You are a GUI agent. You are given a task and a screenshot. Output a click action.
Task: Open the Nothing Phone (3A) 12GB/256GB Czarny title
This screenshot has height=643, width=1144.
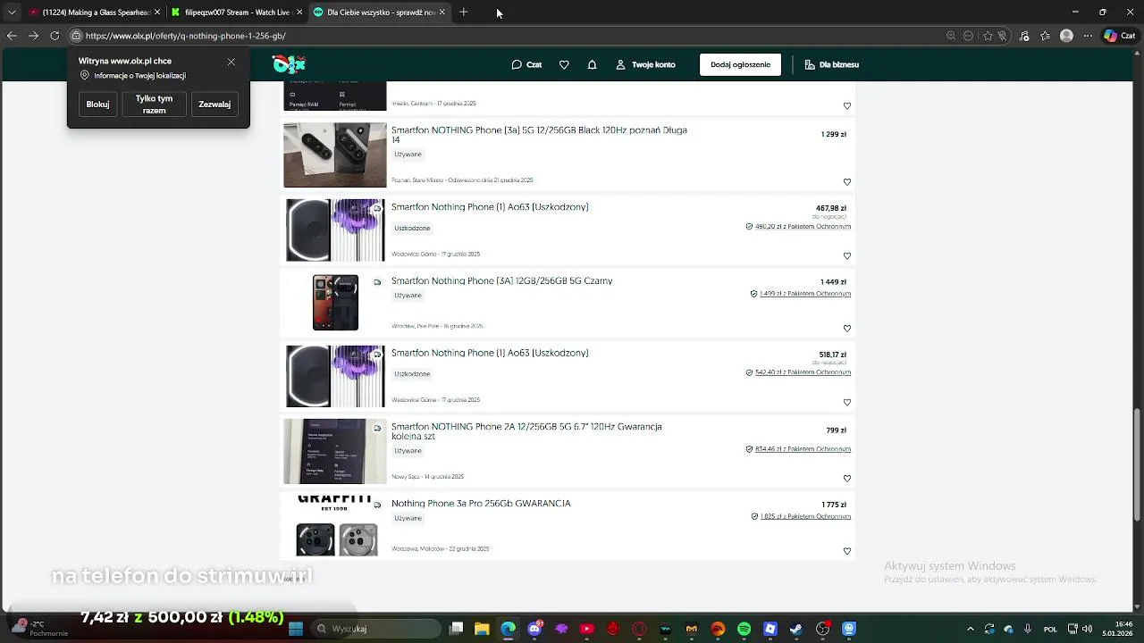501,280
